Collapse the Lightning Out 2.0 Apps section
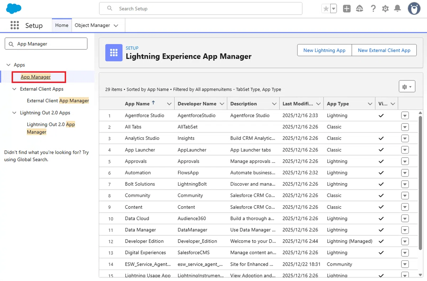The image size is (427, 281). [14, 113]
